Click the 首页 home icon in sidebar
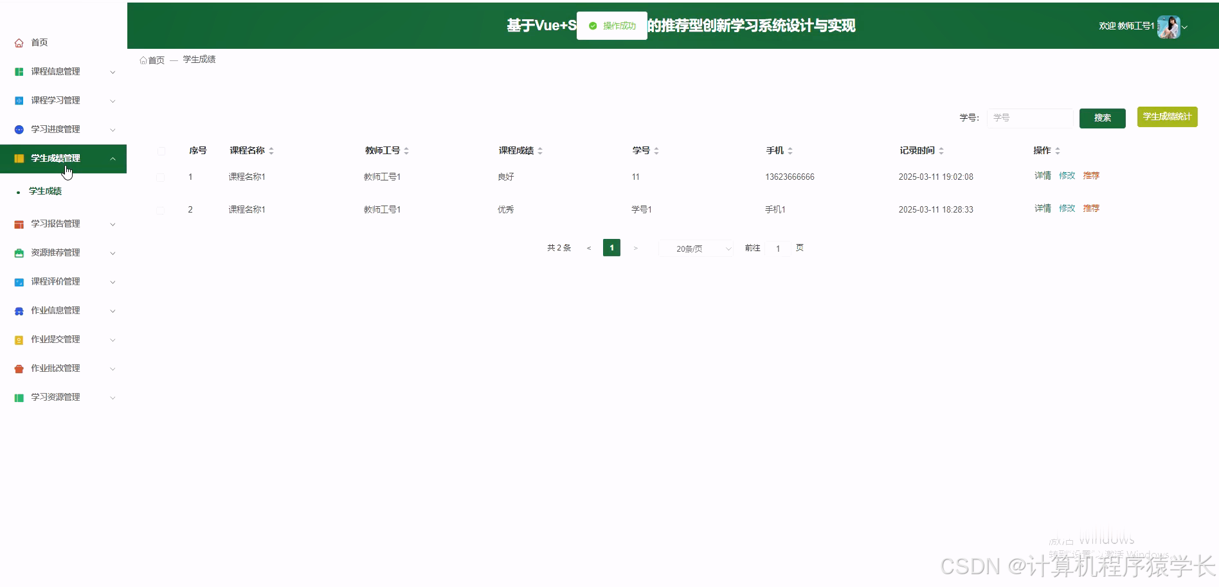The height and width of the screenshot is (587, 1219). (x=18, y=42)
